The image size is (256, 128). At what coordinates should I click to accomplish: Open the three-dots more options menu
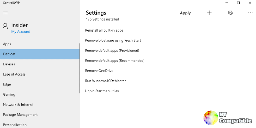pos(250,13)
